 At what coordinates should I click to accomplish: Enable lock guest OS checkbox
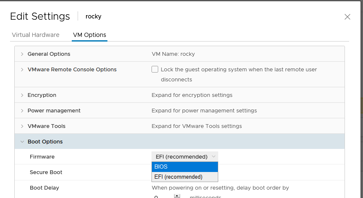click(155, 69)
